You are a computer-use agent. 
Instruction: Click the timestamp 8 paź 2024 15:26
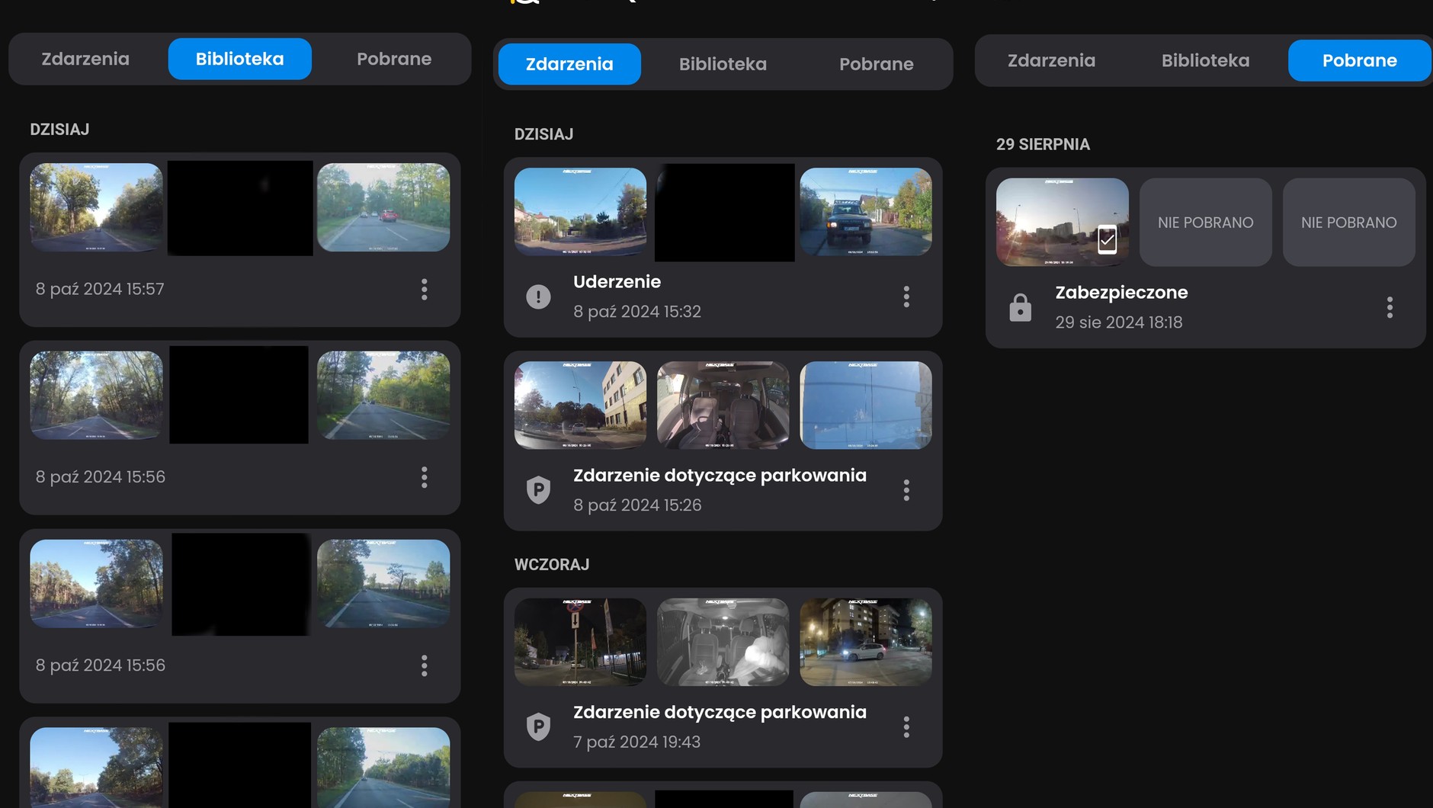pos(637,505)
